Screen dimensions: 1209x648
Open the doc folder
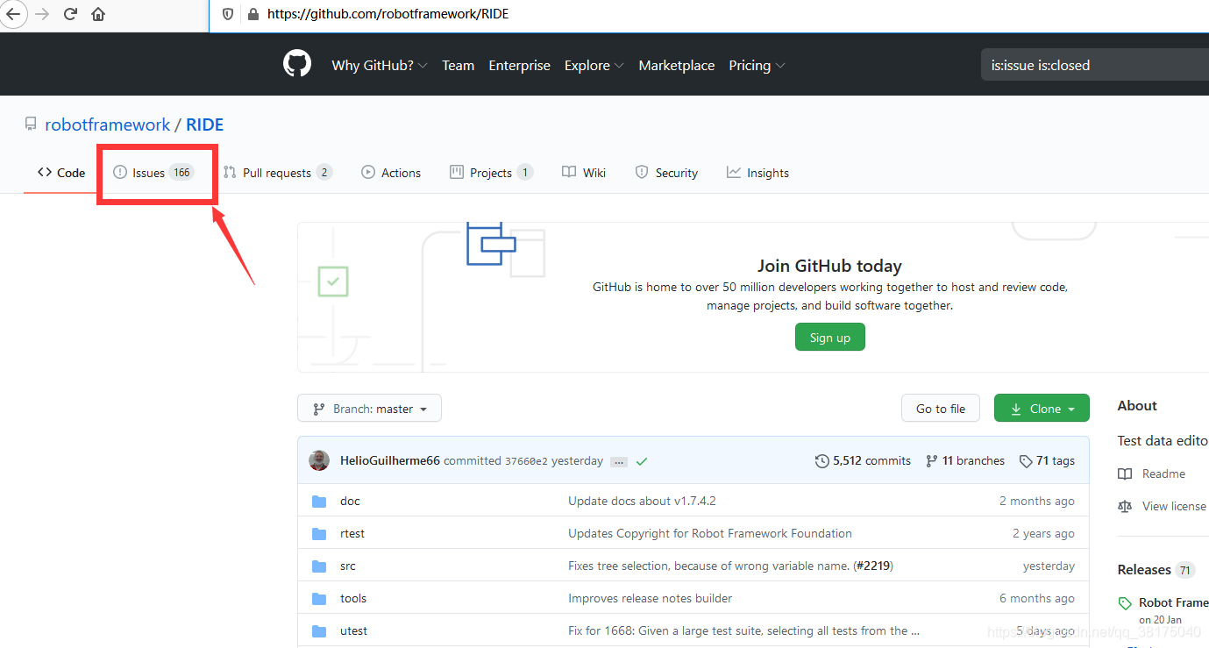[350, 502]
